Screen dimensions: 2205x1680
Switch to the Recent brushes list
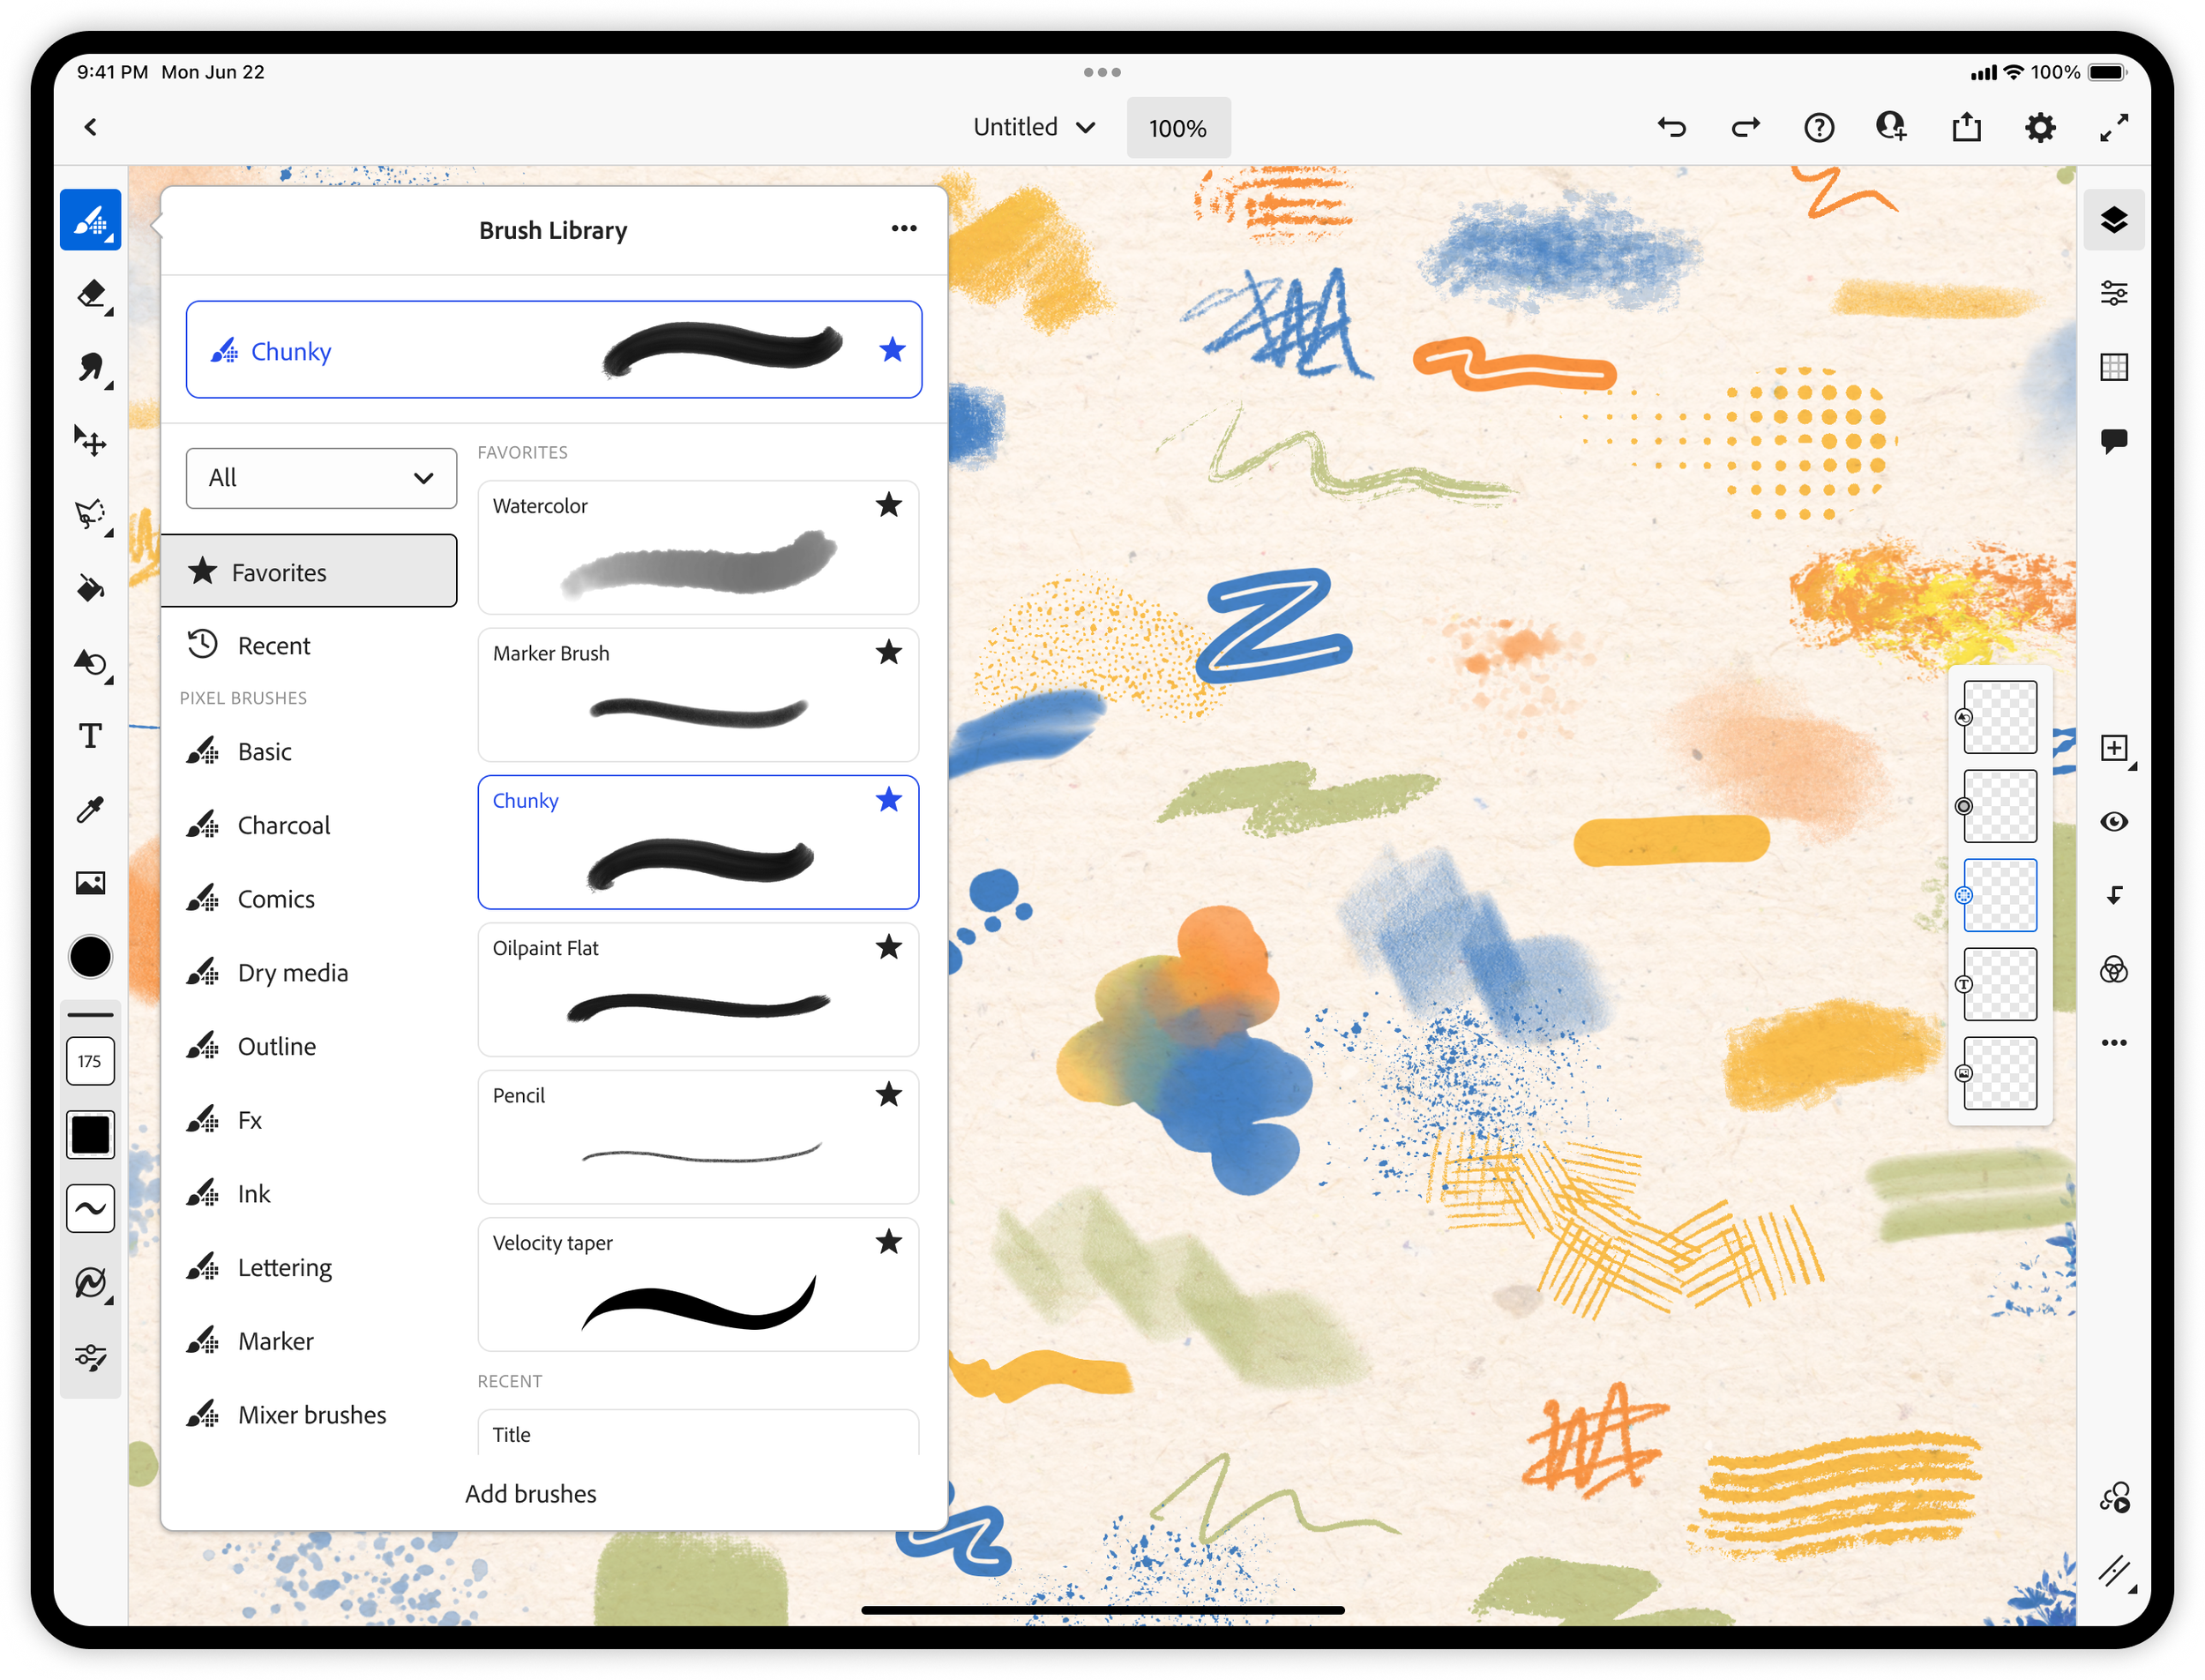pos(273,646)
